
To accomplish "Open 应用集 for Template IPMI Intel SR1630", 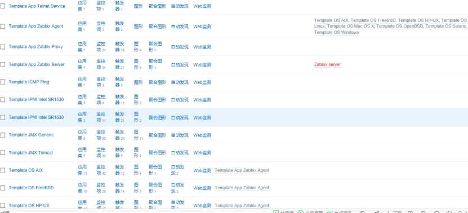I will [82, 117].
